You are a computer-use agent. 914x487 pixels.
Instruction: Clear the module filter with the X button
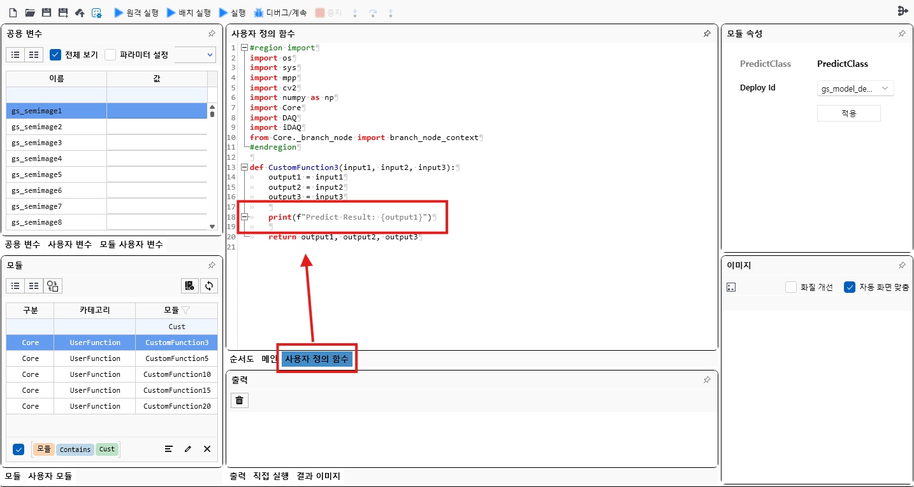207,449
